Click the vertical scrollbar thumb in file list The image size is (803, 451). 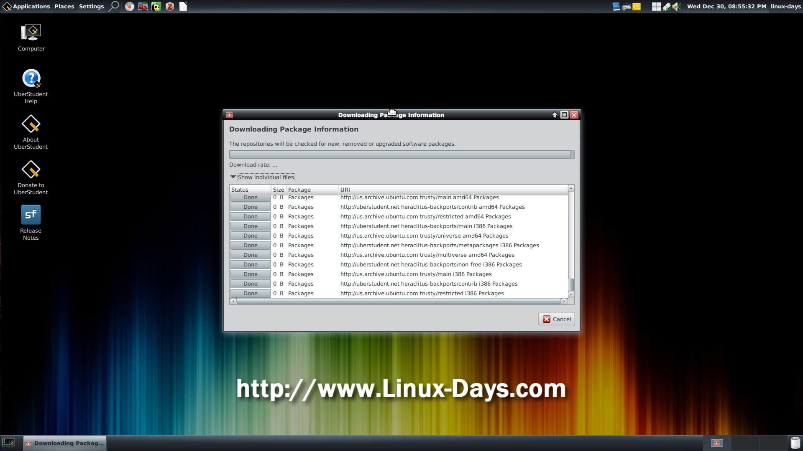point(571,284)
